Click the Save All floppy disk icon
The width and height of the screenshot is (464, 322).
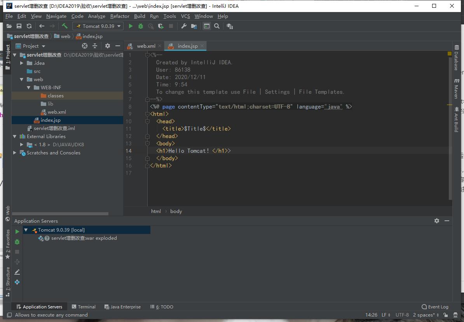pyautogui.click(x=19, y=26)
